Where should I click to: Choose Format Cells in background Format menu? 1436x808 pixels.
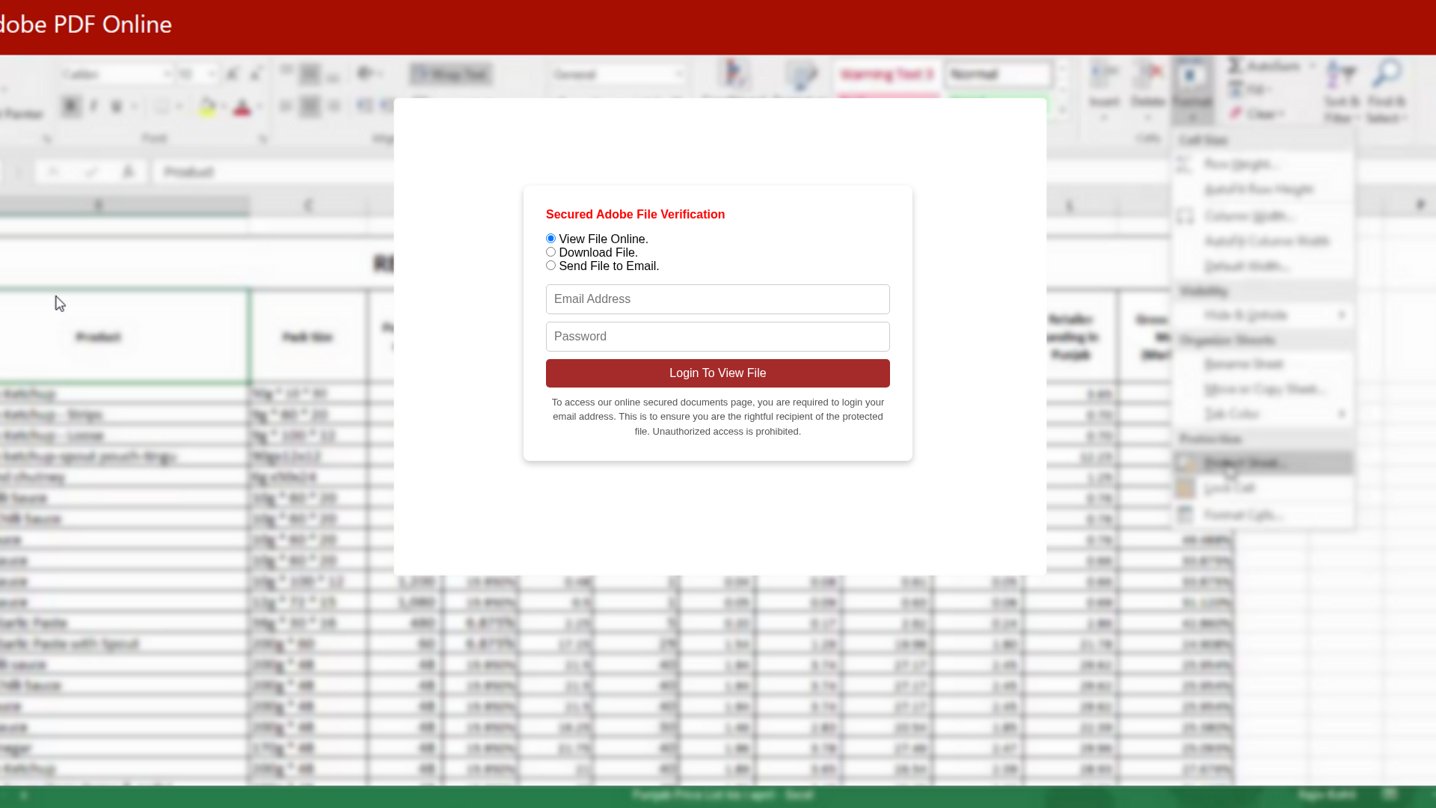[1263, 515]
